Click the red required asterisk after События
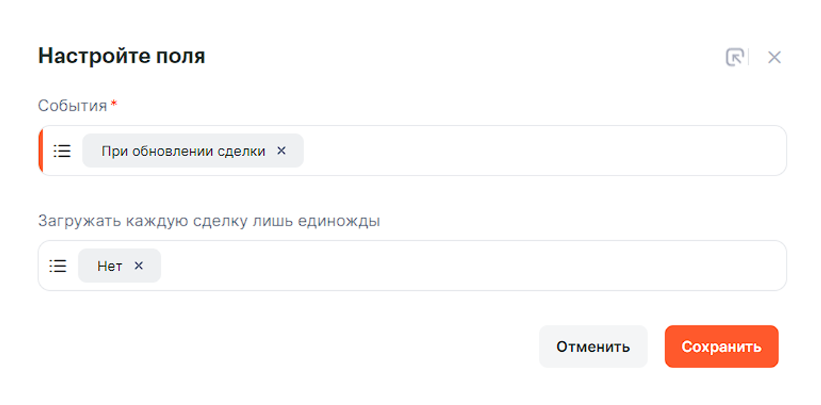This screenshot has width=821, height=405. pos(113,104)
